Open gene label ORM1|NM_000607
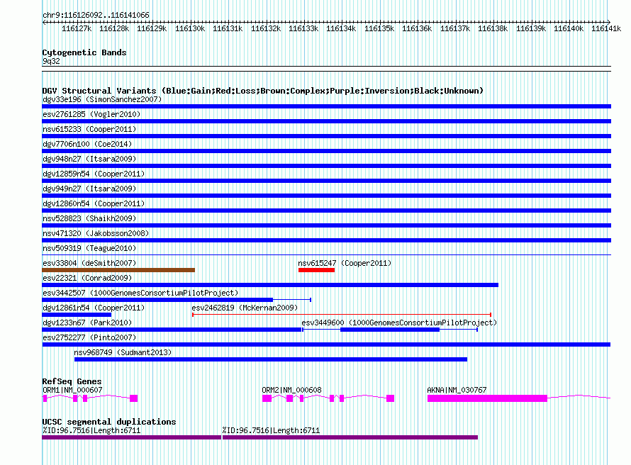 [x=72, y=390]
